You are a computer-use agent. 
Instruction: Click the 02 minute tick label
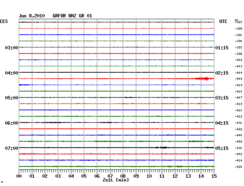[x=45, y=176]
